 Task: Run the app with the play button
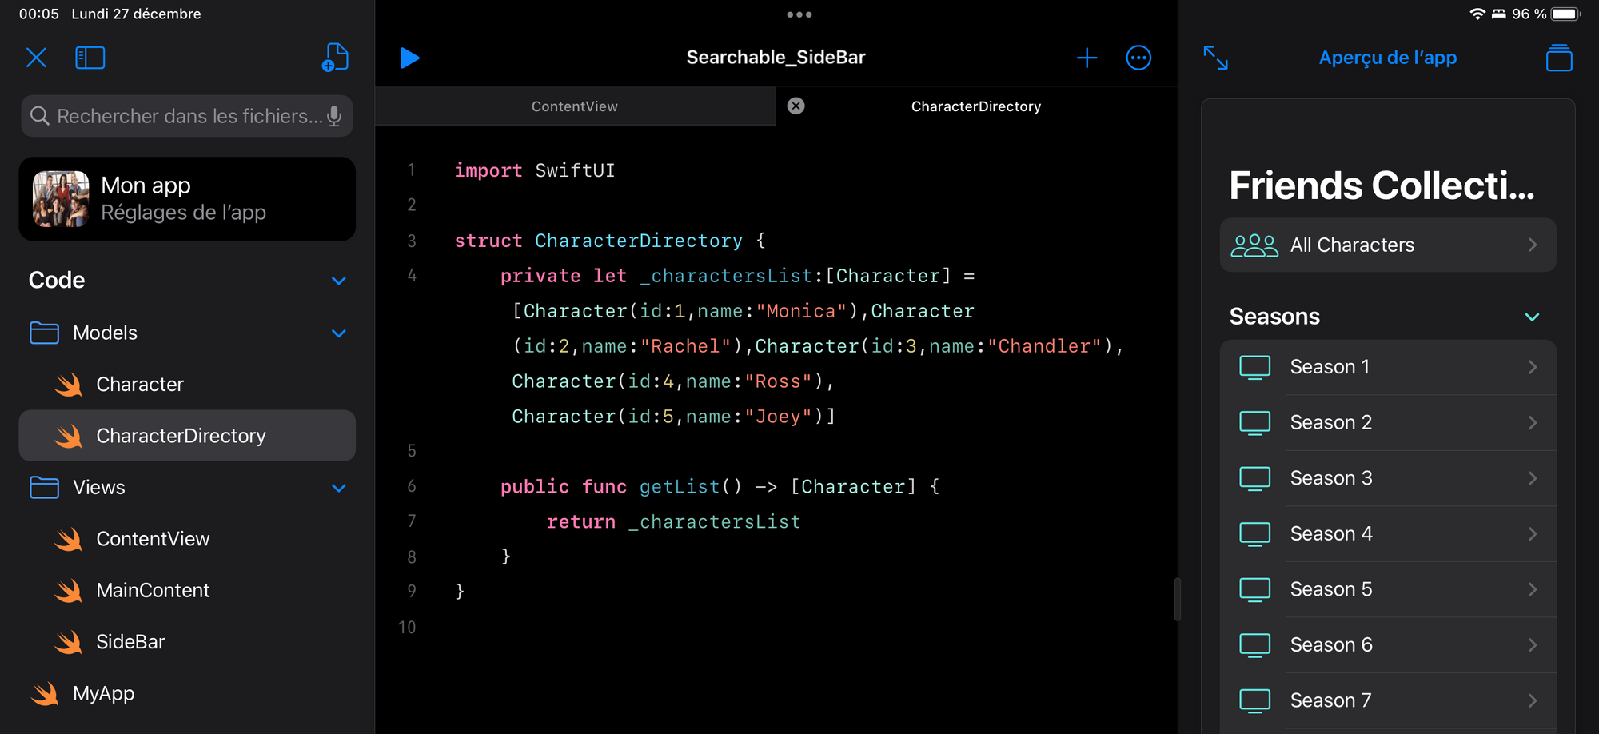point(409,58)
